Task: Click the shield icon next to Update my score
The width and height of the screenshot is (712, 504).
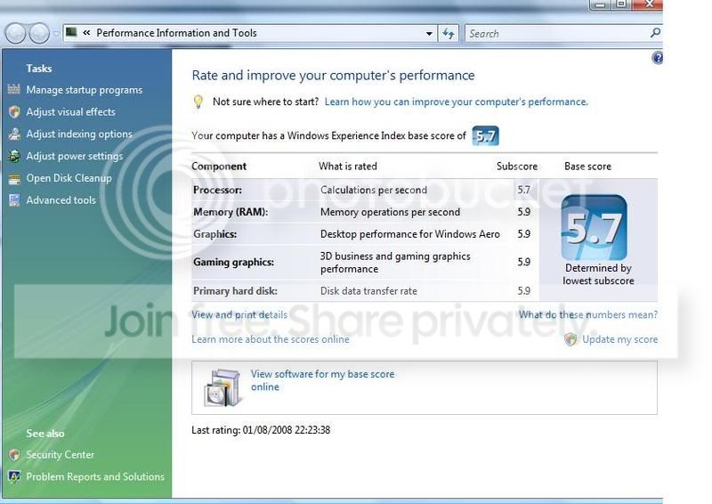Action: [570, 339]
